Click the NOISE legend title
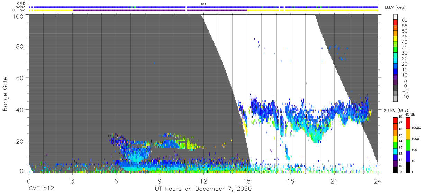This screenshot has width=425, height=196. pos(409,114)
